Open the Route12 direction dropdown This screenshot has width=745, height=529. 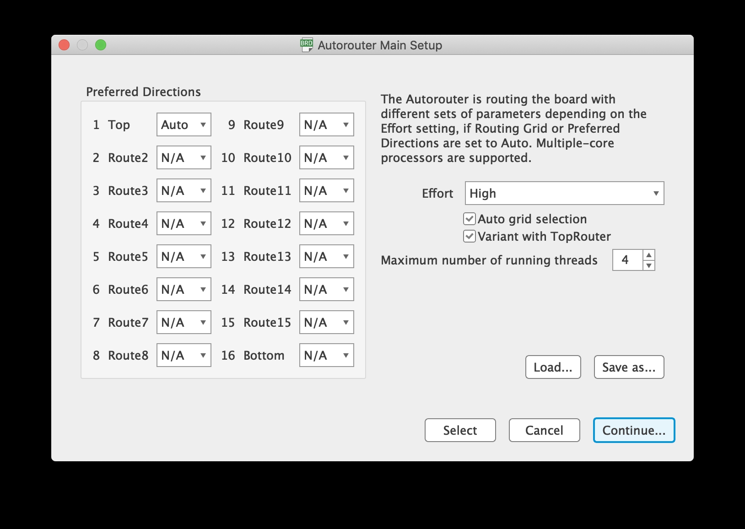326,224
